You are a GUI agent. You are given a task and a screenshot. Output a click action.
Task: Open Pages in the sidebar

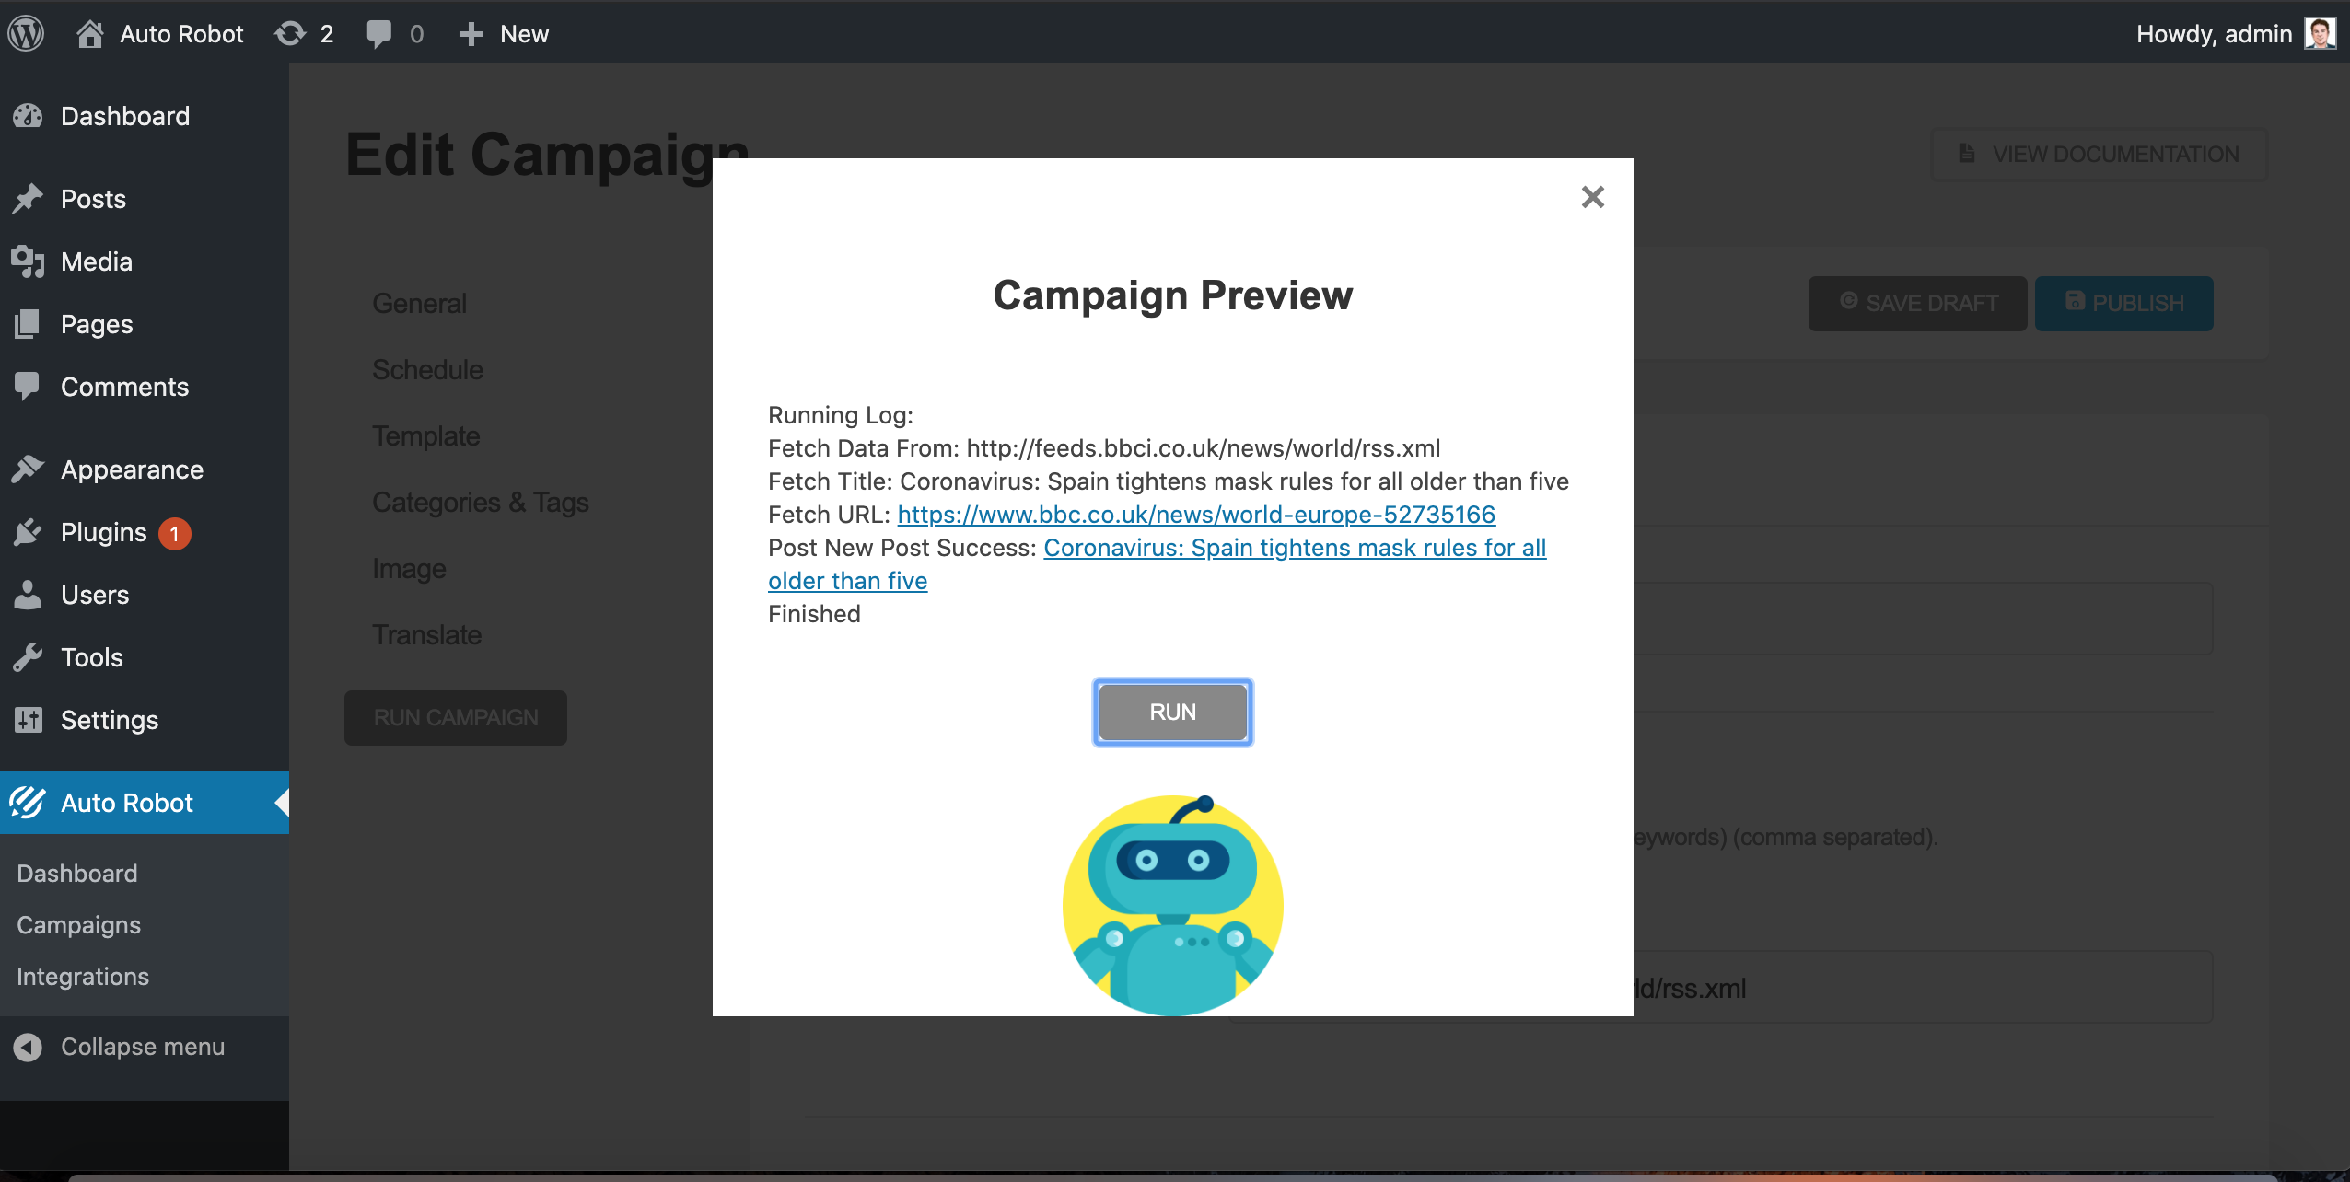pyautogui.click(x=97, y=324)
